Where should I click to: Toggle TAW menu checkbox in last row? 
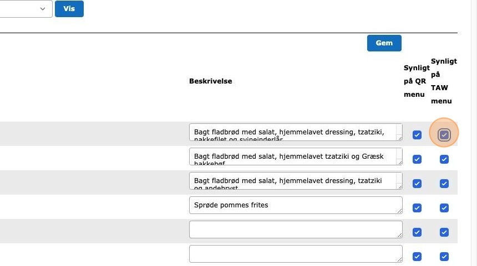(444, 257)
